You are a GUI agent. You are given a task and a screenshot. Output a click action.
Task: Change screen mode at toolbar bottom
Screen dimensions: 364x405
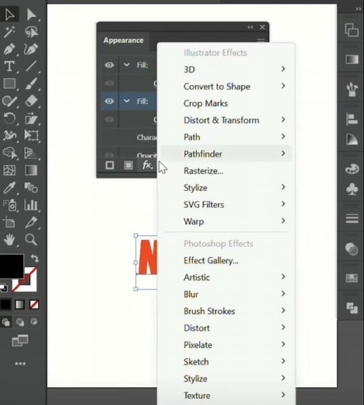(x=20, y=340)
